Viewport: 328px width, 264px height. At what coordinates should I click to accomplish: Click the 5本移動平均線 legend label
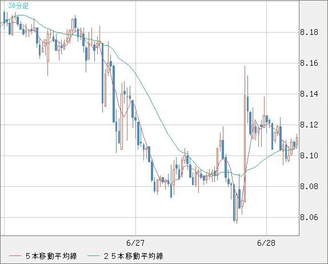(x=51, y=256)
